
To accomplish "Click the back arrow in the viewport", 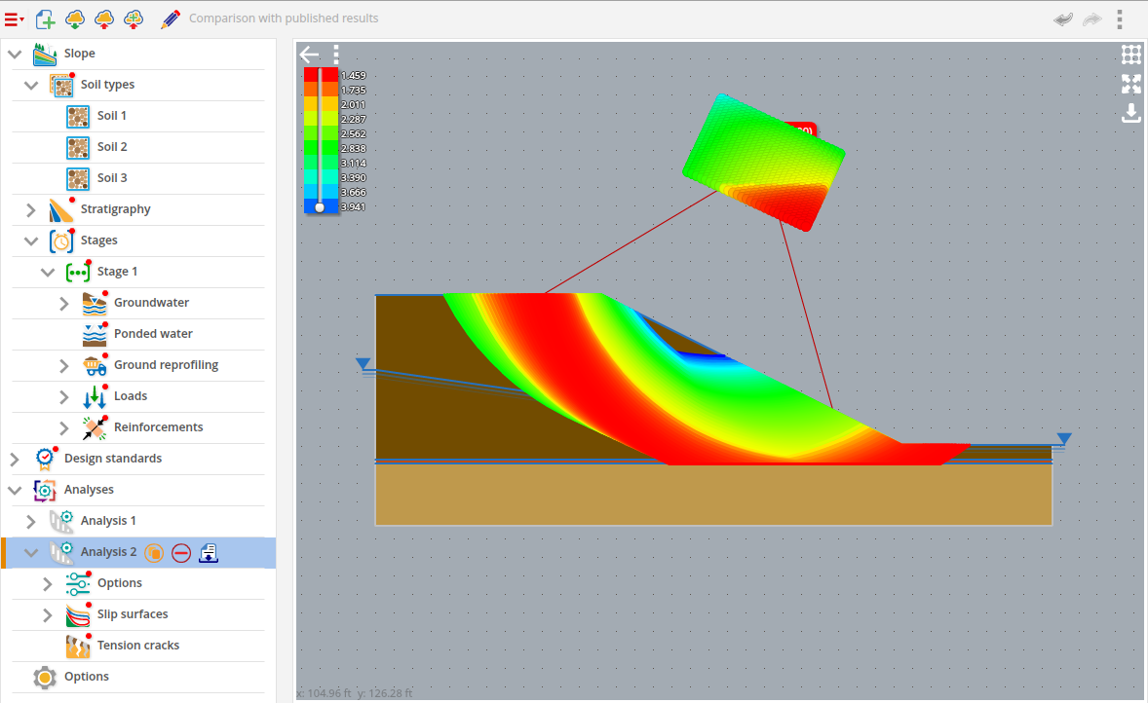I will (x=310, y=55).
